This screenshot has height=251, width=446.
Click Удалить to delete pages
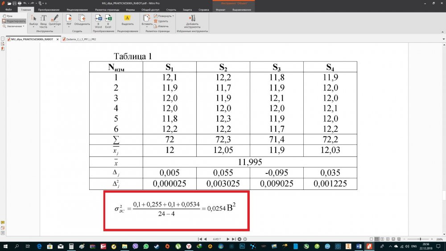tap(161, 21)
